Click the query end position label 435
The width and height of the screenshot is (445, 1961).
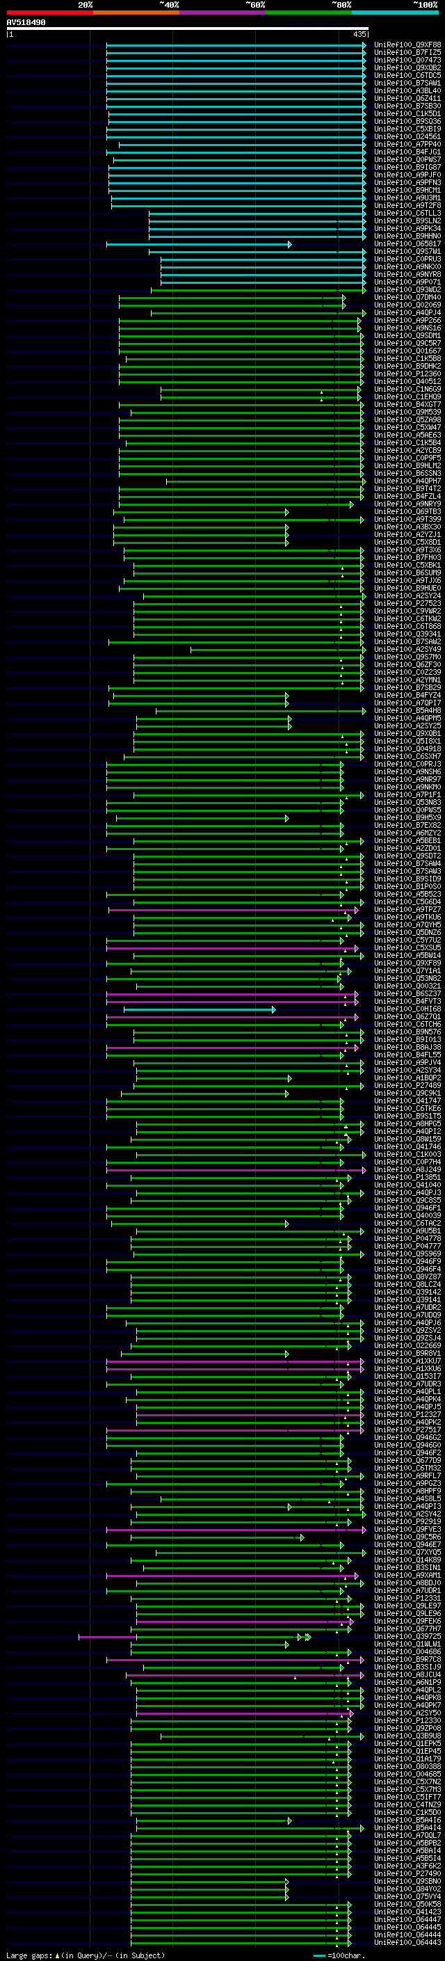tap(359, 34)
